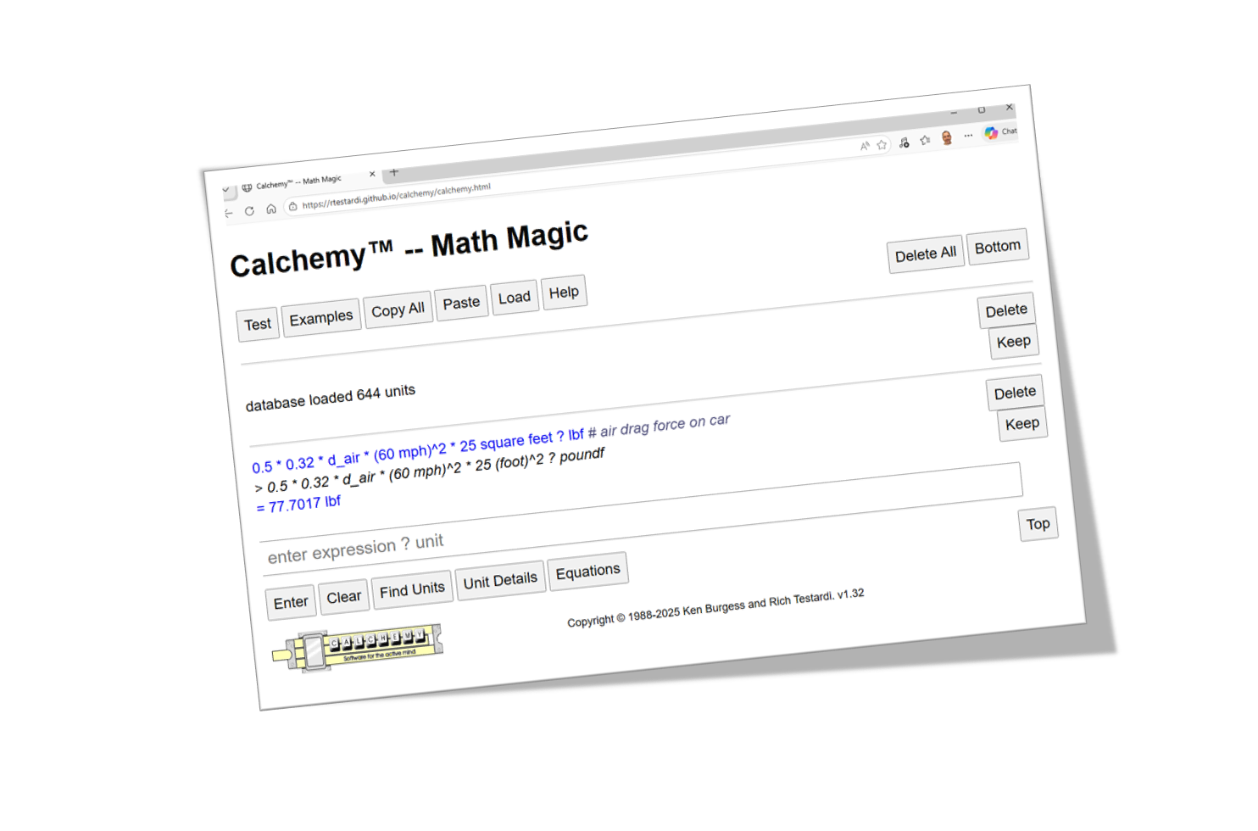This screenshot has height=831, width=1258.
Task: Click the site permissions icon before the URL
Action: click(293, 204)
